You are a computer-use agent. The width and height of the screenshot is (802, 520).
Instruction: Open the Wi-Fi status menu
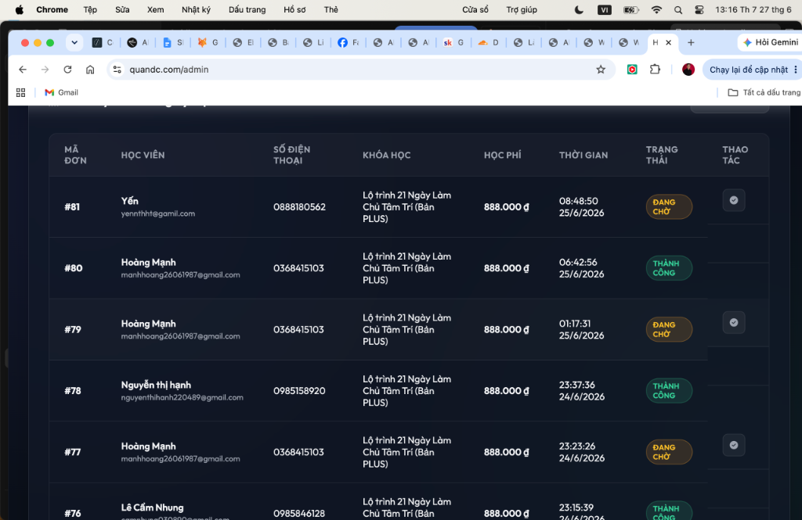(657, 9)
